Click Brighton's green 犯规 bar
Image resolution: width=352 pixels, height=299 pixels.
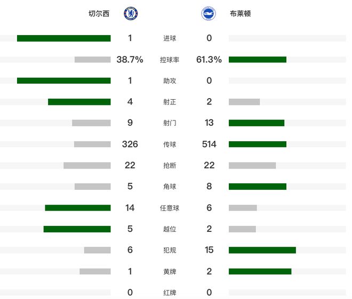point(262,250)
